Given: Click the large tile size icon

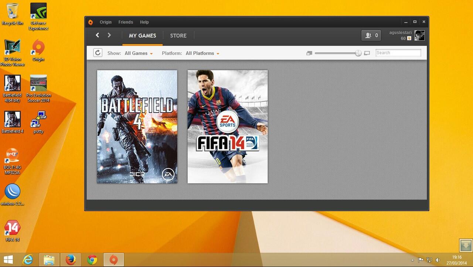Looking at the screenshot, I should click(x=367, y=53).
